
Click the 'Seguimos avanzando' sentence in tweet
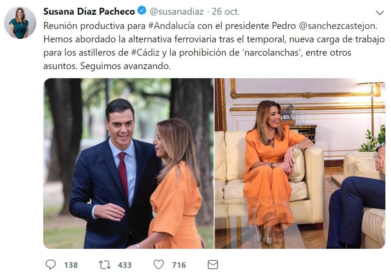[x=125, y=66]
